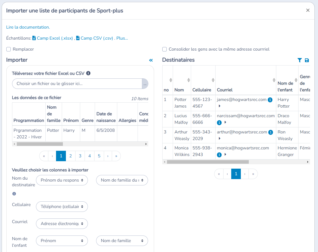Open Adresse électronique dropdown for Courriel
The width and height of the screenshot is (318, 252).
[x=62, y=224]
